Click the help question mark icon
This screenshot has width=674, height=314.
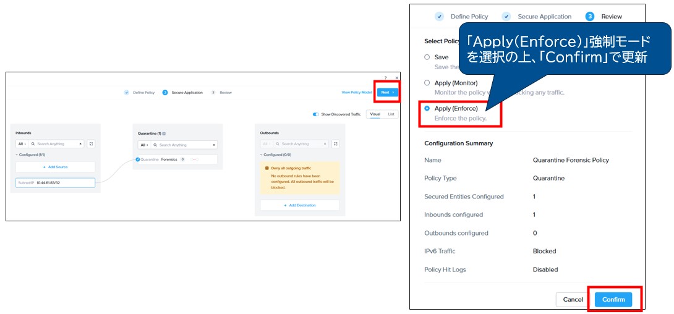click(386, 78)
